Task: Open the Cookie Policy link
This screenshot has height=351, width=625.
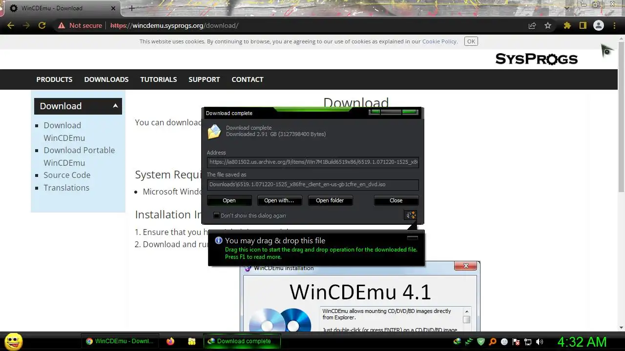Action: 439,41
